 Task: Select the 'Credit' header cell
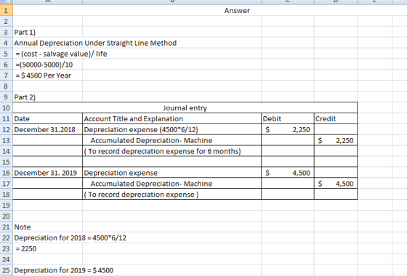coord(336,119)
